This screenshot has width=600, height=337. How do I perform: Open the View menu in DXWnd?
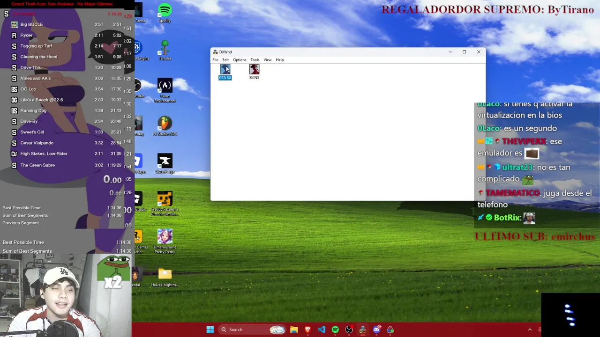[267, 60]
